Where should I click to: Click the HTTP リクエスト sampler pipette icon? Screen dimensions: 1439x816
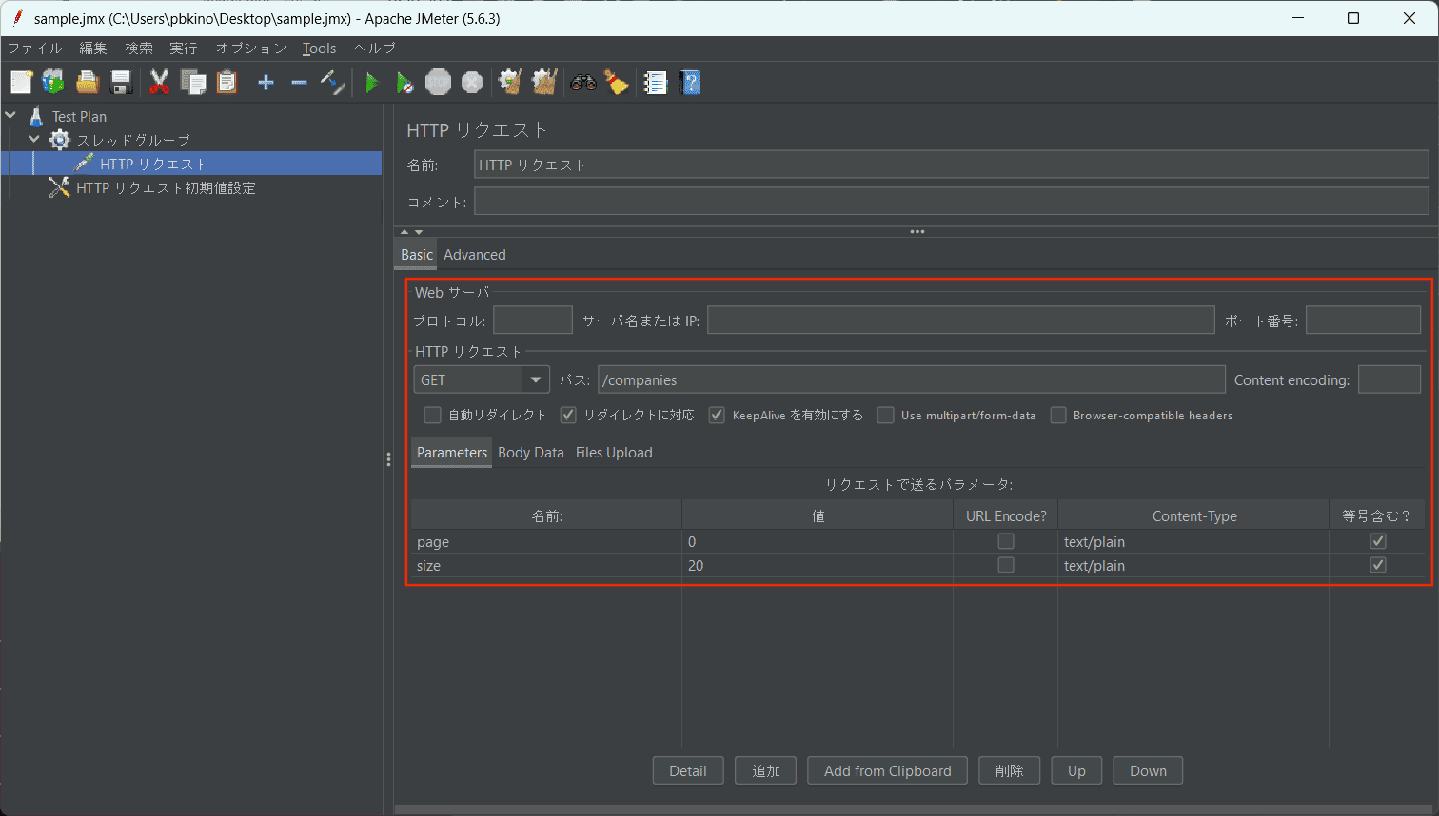click(83, 164)
